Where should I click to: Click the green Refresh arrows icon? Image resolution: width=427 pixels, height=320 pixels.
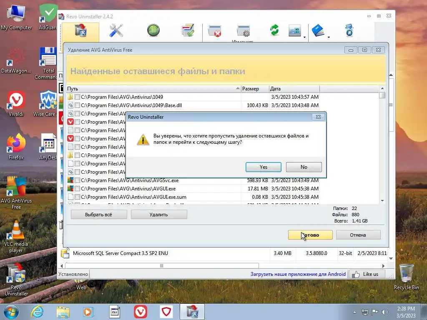[x=274, y=30]
